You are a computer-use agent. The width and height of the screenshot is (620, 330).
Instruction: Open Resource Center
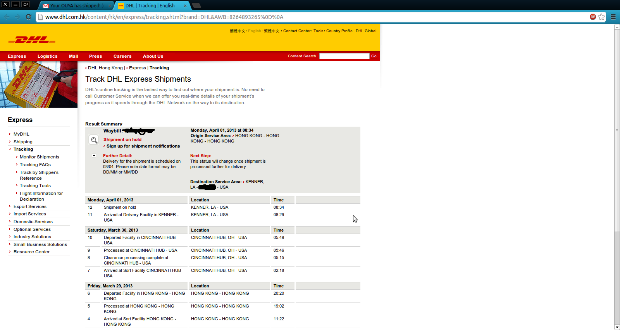point(31,252)
